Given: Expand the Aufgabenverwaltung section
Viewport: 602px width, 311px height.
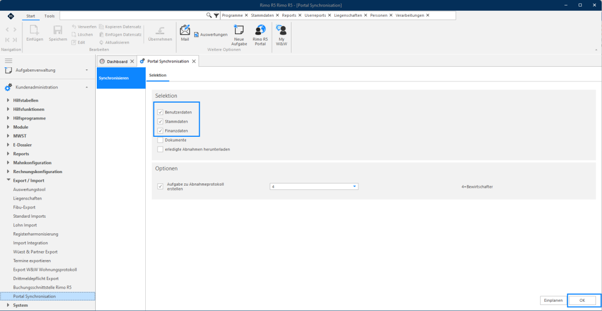Looking at the screenshot, I should pos(87,70).
